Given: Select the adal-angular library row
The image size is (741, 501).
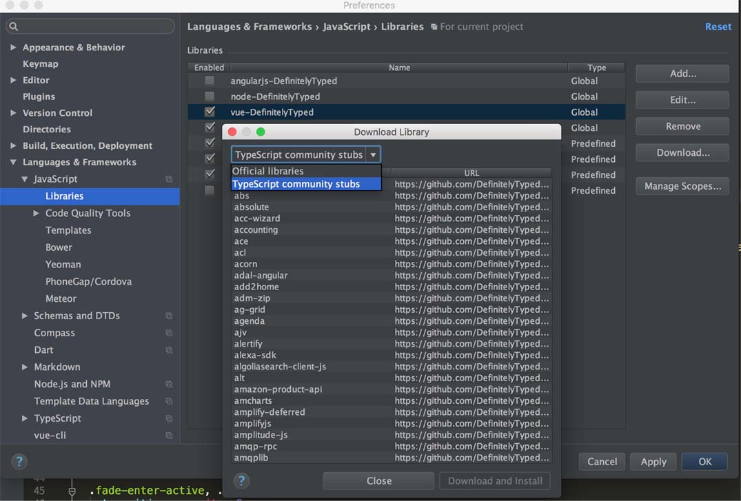Looking at the screenshot, I should 391,275.
